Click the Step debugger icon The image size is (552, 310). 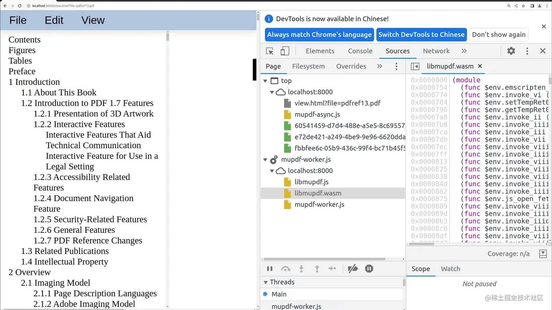[x=332, y=269]
